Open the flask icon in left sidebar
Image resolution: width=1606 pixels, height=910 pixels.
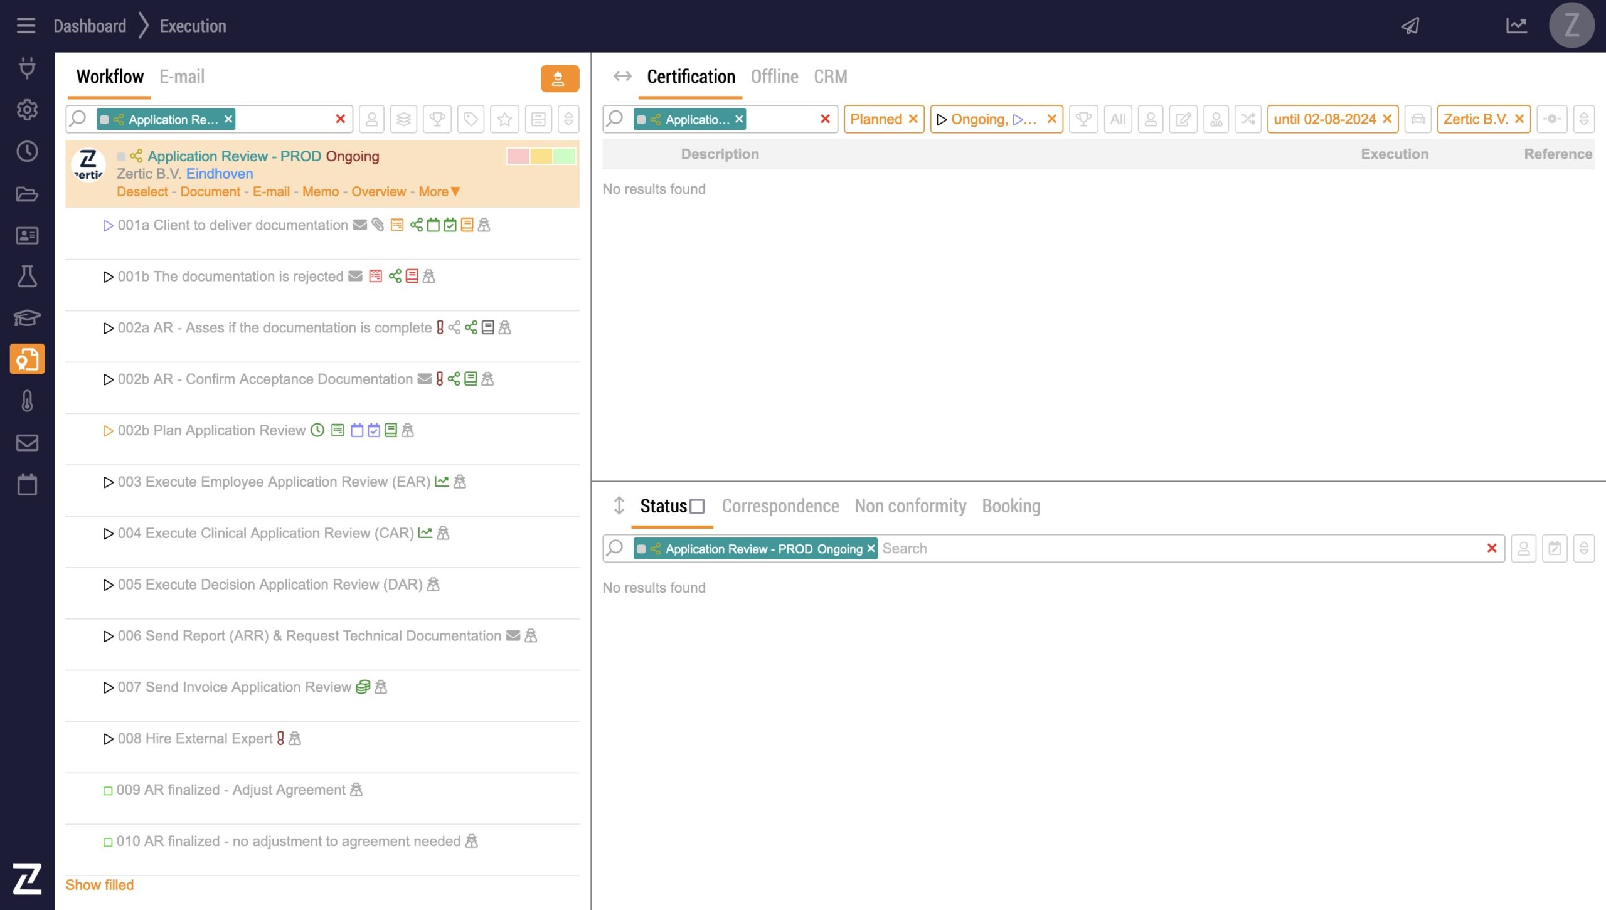click(27, 277)
